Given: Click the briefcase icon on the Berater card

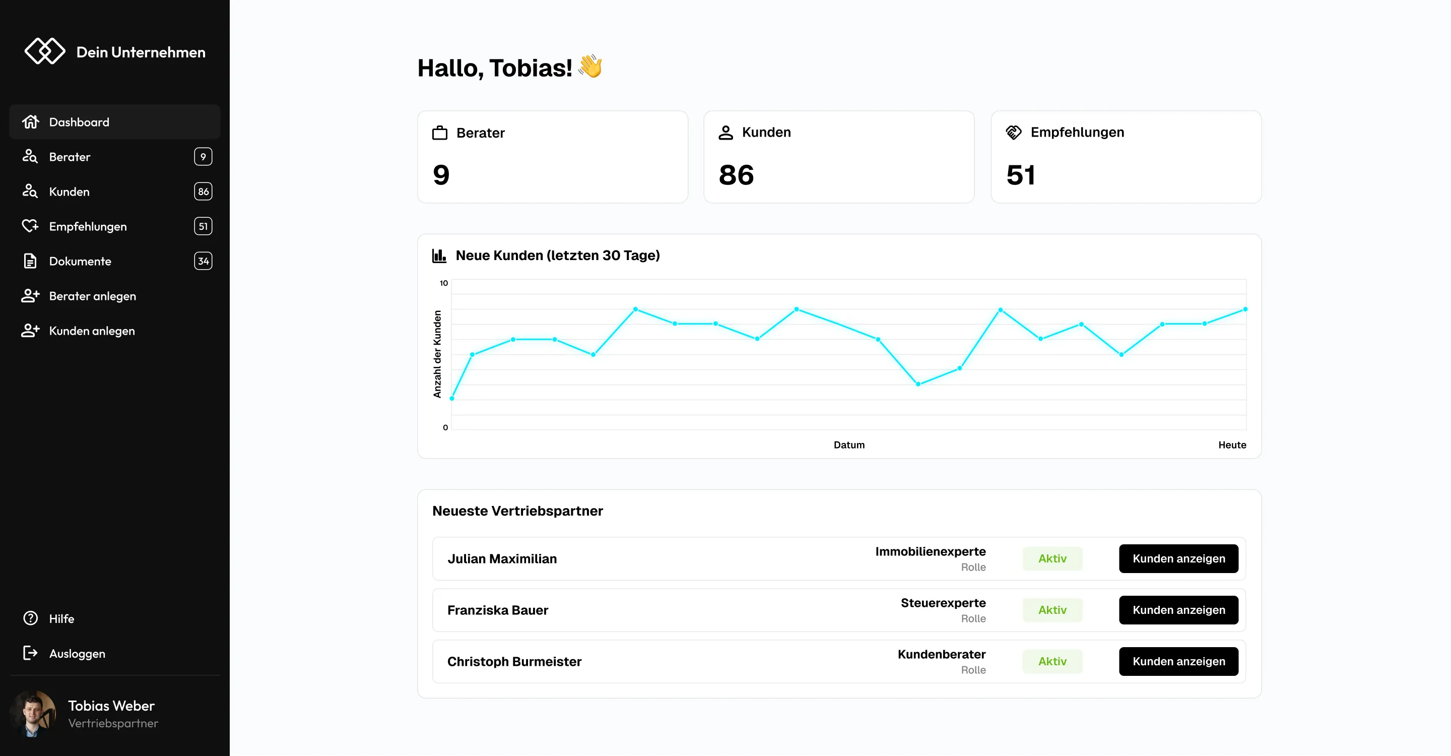Looking at the screenshot, I should tap(441, 133).
